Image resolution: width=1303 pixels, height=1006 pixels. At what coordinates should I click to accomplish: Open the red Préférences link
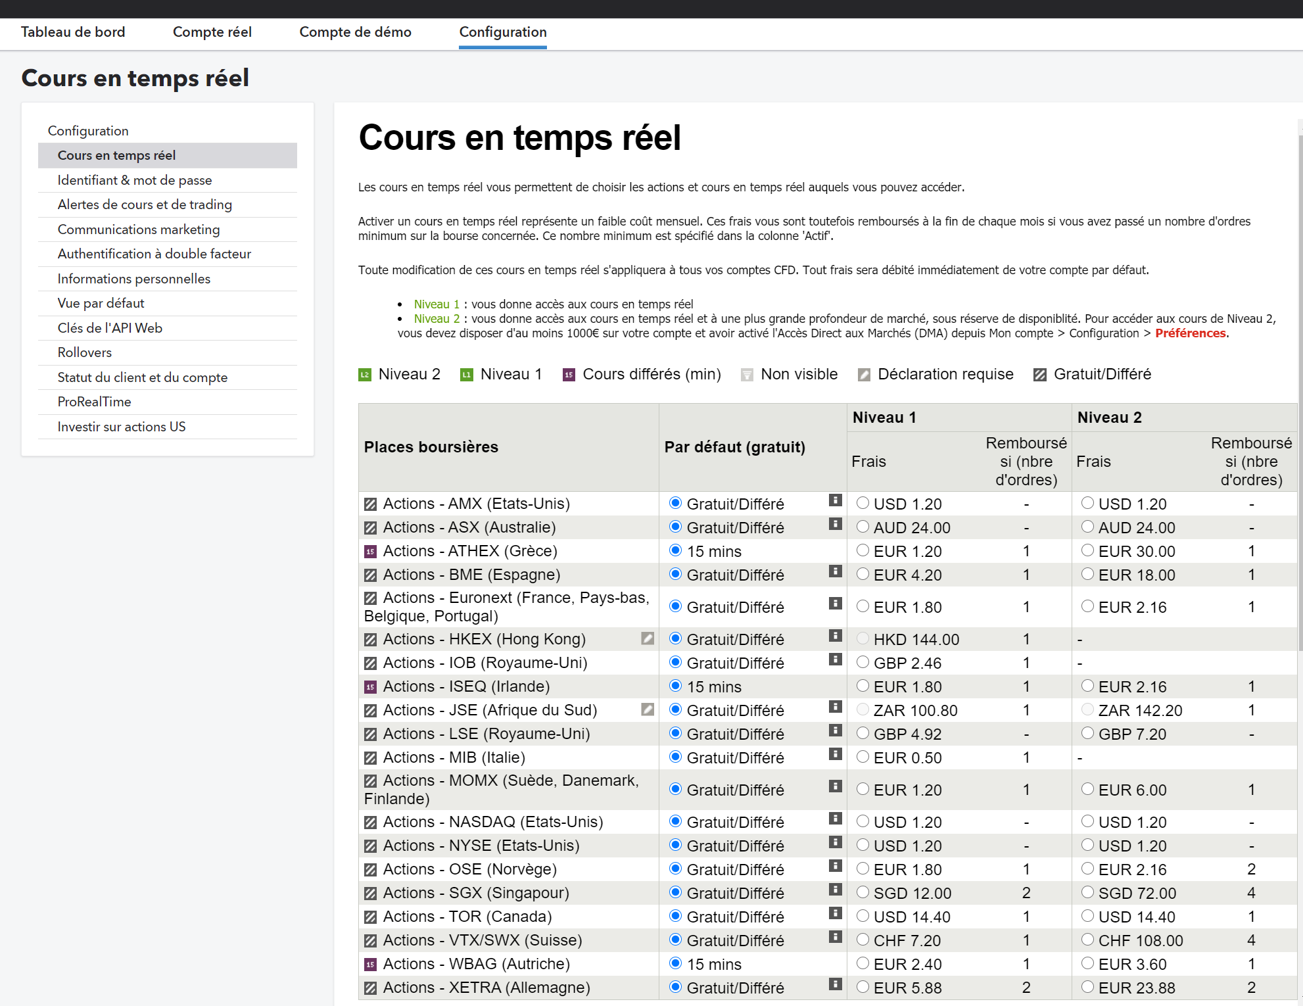(1190, 333)
